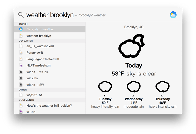Open wsj2-21.blt under Other
196x134 pixels.
tap(50, 95)
